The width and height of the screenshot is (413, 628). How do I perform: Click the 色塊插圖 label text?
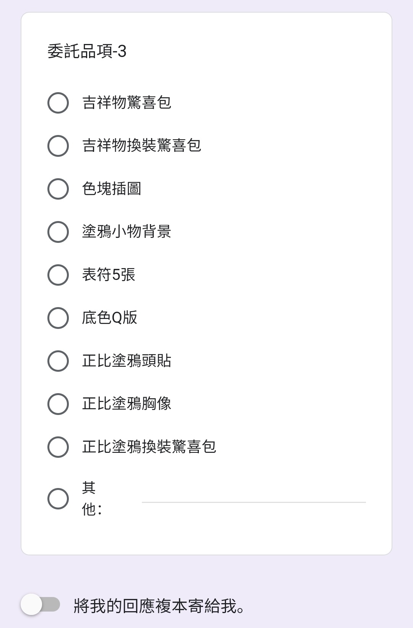pyautogui.click(x=112, y=189)
